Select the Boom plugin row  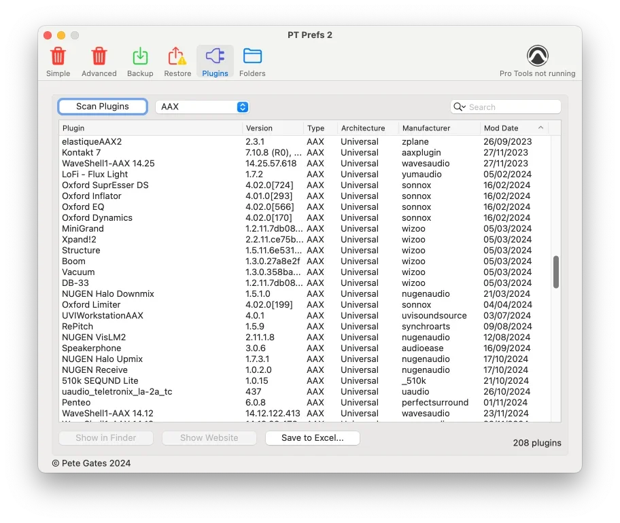pos(305,261)
